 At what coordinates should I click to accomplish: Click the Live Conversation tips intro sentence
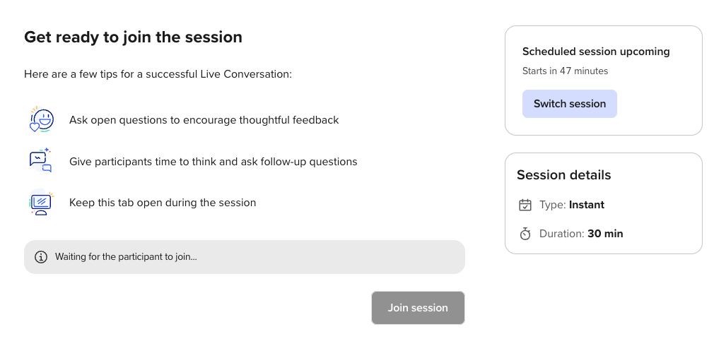tap(158, 74)
